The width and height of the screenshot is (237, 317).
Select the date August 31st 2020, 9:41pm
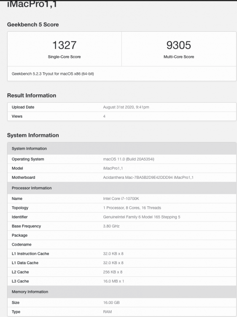[x=126, y=107]
